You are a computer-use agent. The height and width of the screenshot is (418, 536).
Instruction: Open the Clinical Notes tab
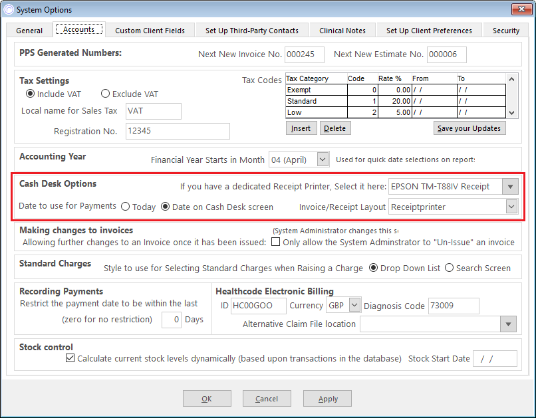pos(342,31)
